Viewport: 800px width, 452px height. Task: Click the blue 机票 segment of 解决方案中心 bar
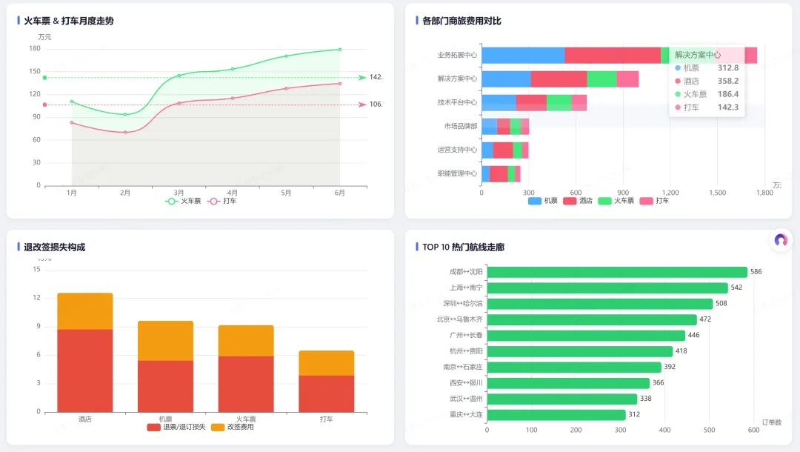coord(506,79)
